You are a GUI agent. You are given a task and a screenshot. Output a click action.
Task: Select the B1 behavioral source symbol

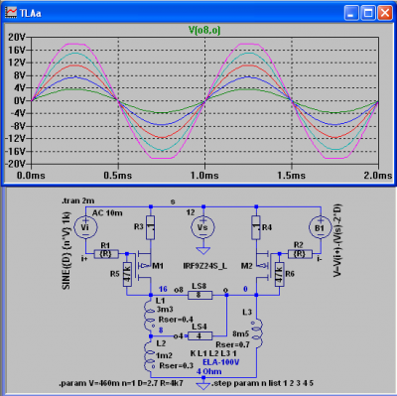coord(321,227)
